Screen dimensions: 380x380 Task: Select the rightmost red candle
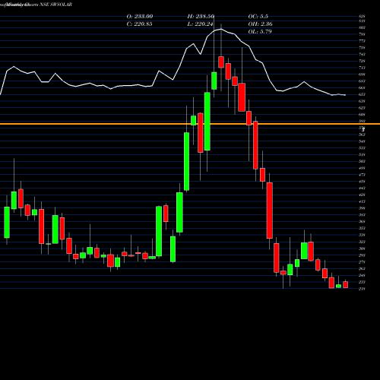(x=345, y=284)
